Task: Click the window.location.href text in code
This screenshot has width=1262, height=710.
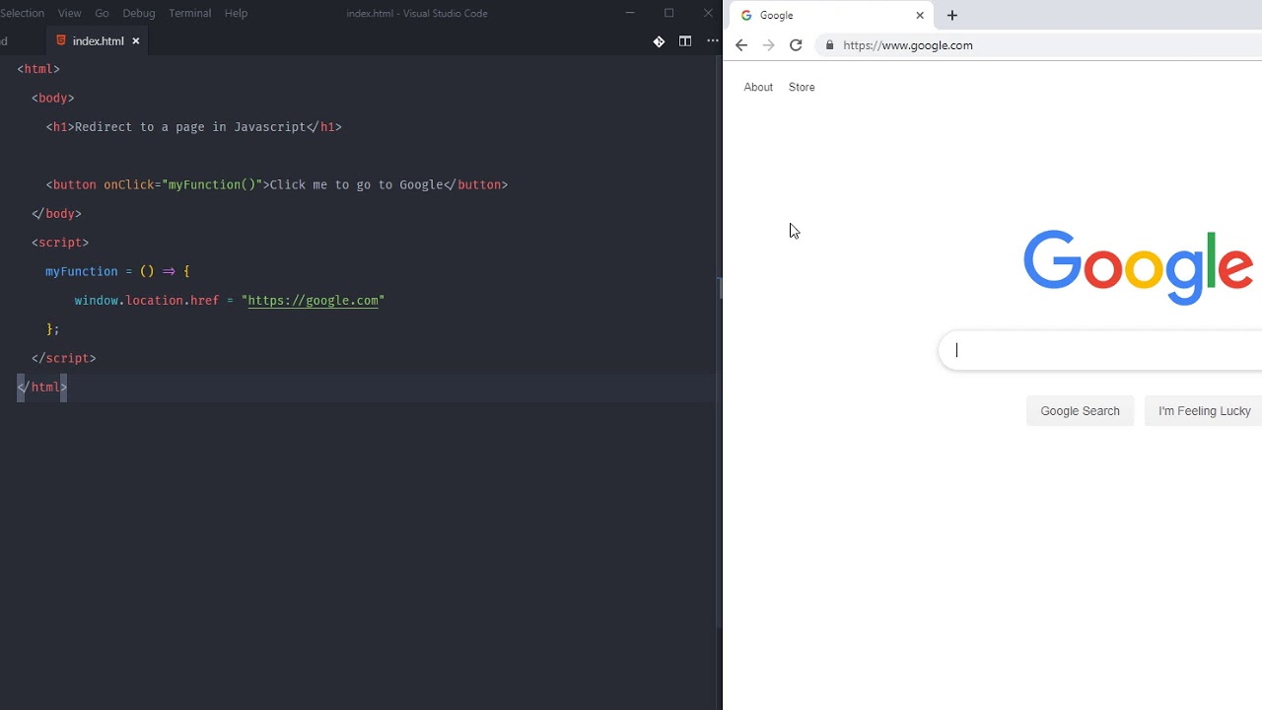Action: point(146,300)
